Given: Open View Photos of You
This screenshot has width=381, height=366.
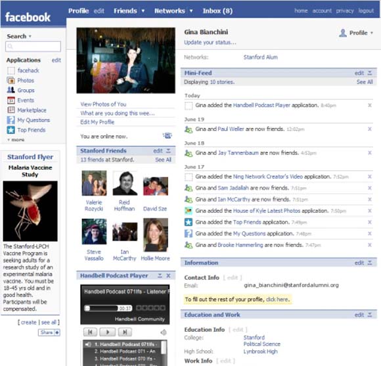Looking at the screenshot, I should click(103, 104).
